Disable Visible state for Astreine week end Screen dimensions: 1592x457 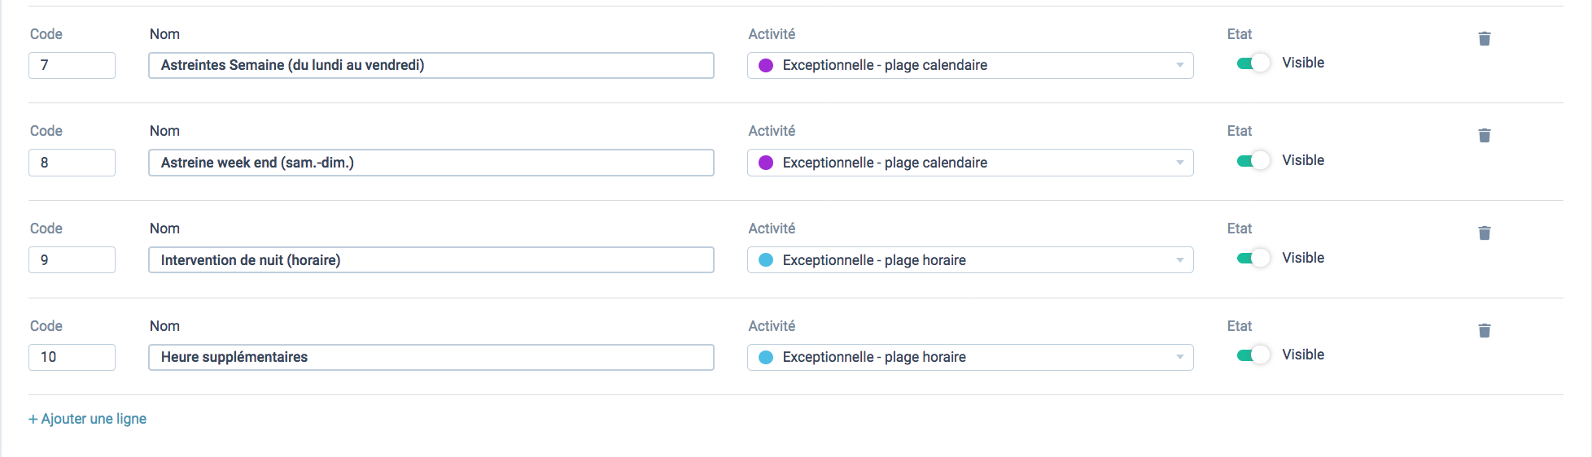(1253, 161)
